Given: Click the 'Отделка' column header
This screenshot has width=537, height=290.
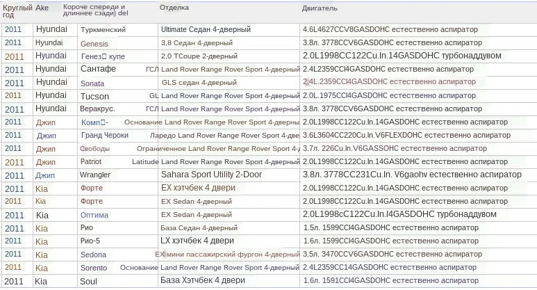Looking at the screenshot, I should pos(174,8).
